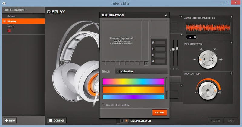Click the low-volume speaker icon above Sidetone
This screenshot has width=242, height=127.
[x=201, y=49]
